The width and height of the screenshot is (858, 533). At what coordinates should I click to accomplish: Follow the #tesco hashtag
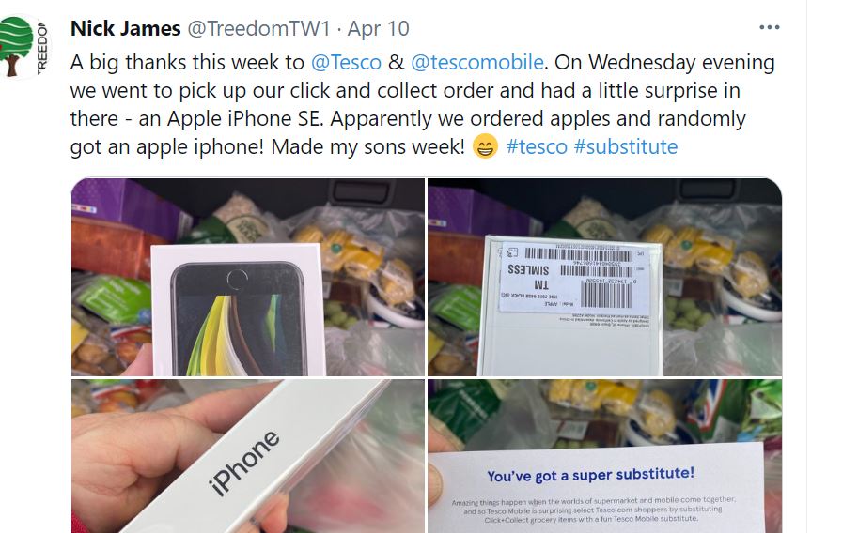[537, 146]
